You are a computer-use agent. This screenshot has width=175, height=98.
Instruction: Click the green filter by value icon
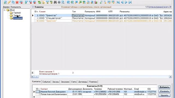[x=26, y=2]
